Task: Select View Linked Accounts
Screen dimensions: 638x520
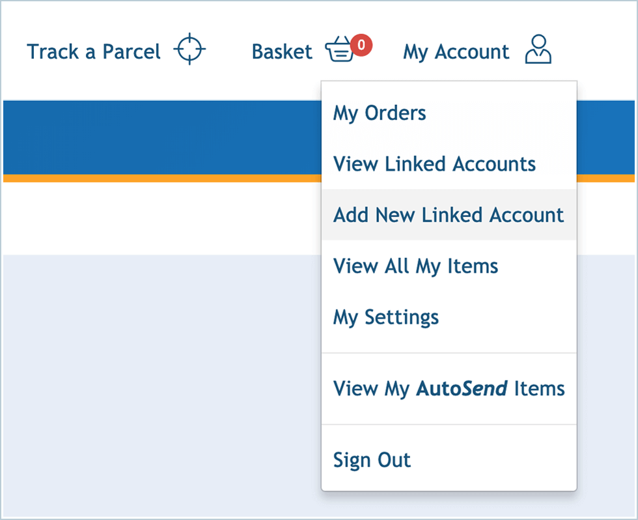Action: (434, 164)
